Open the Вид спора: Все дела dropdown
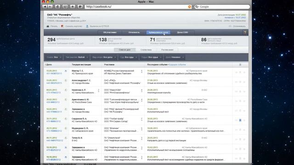 (x=104, y=57)
